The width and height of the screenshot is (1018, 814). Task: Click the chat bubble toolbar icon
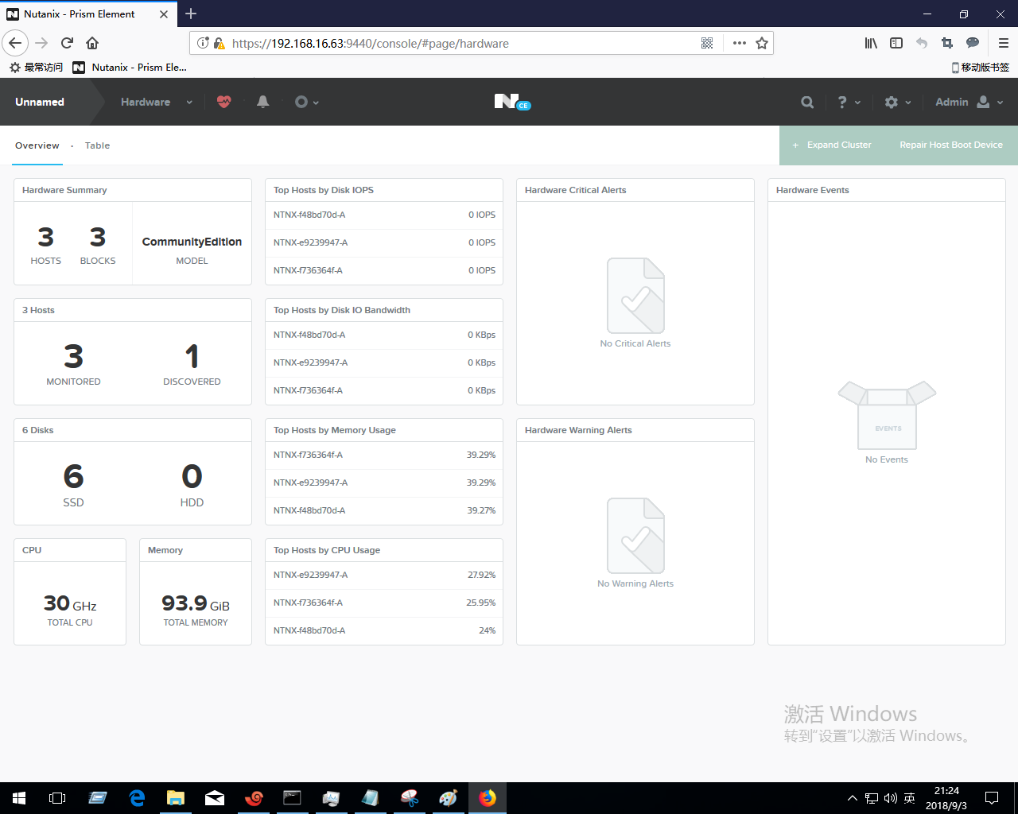[x=973, y=43]
